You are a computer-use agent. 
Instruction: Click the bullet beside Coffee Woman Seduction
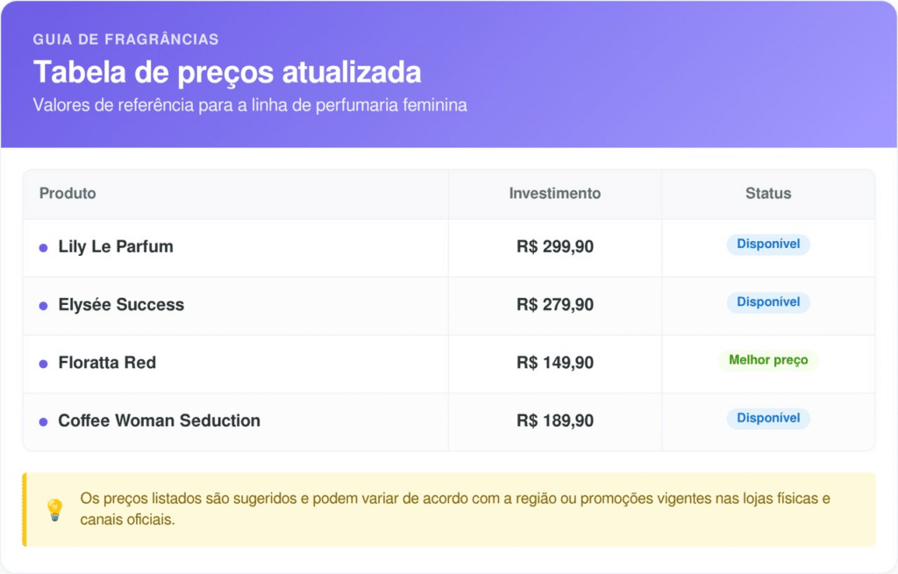43,422
